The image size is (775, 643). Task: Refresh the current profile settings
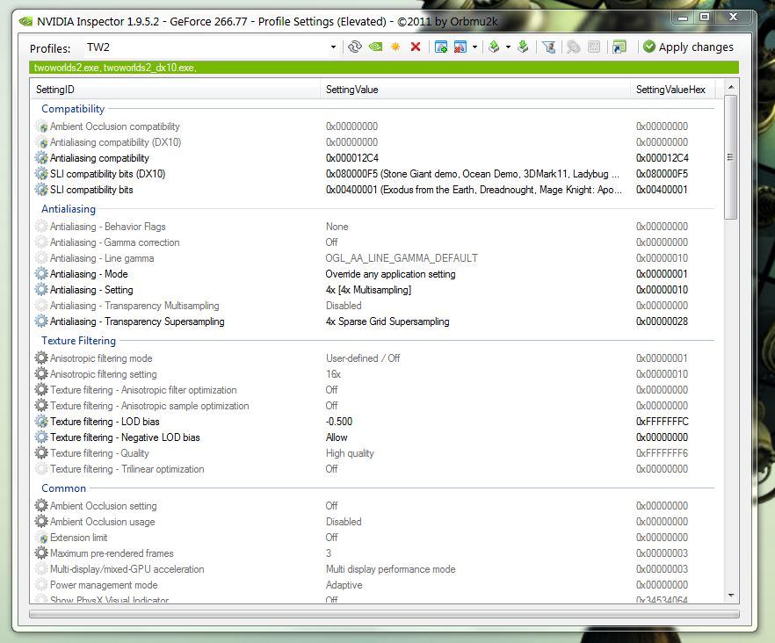(354, 47)
